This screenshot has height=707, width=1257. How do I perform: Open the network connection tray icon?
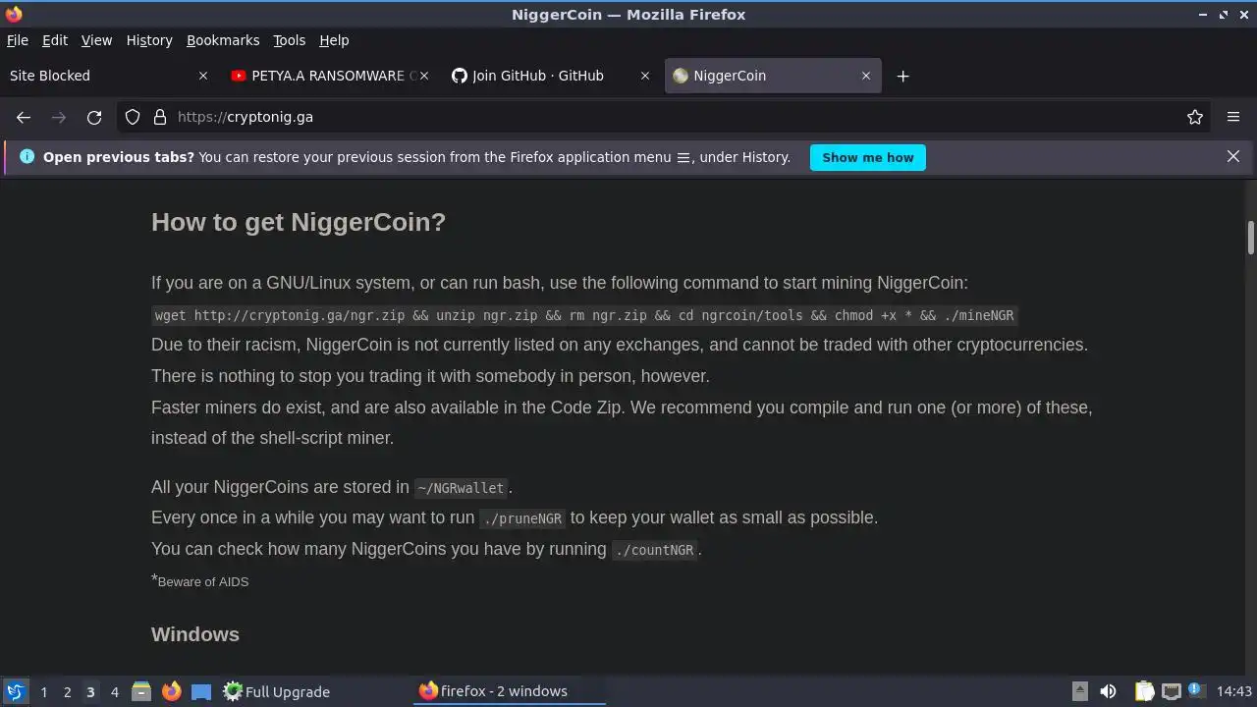coord(1171,691)
